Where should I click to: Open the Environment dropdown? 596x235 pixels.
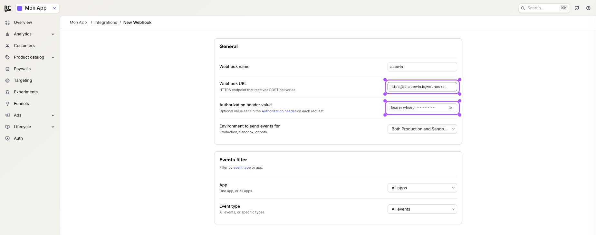422,129
